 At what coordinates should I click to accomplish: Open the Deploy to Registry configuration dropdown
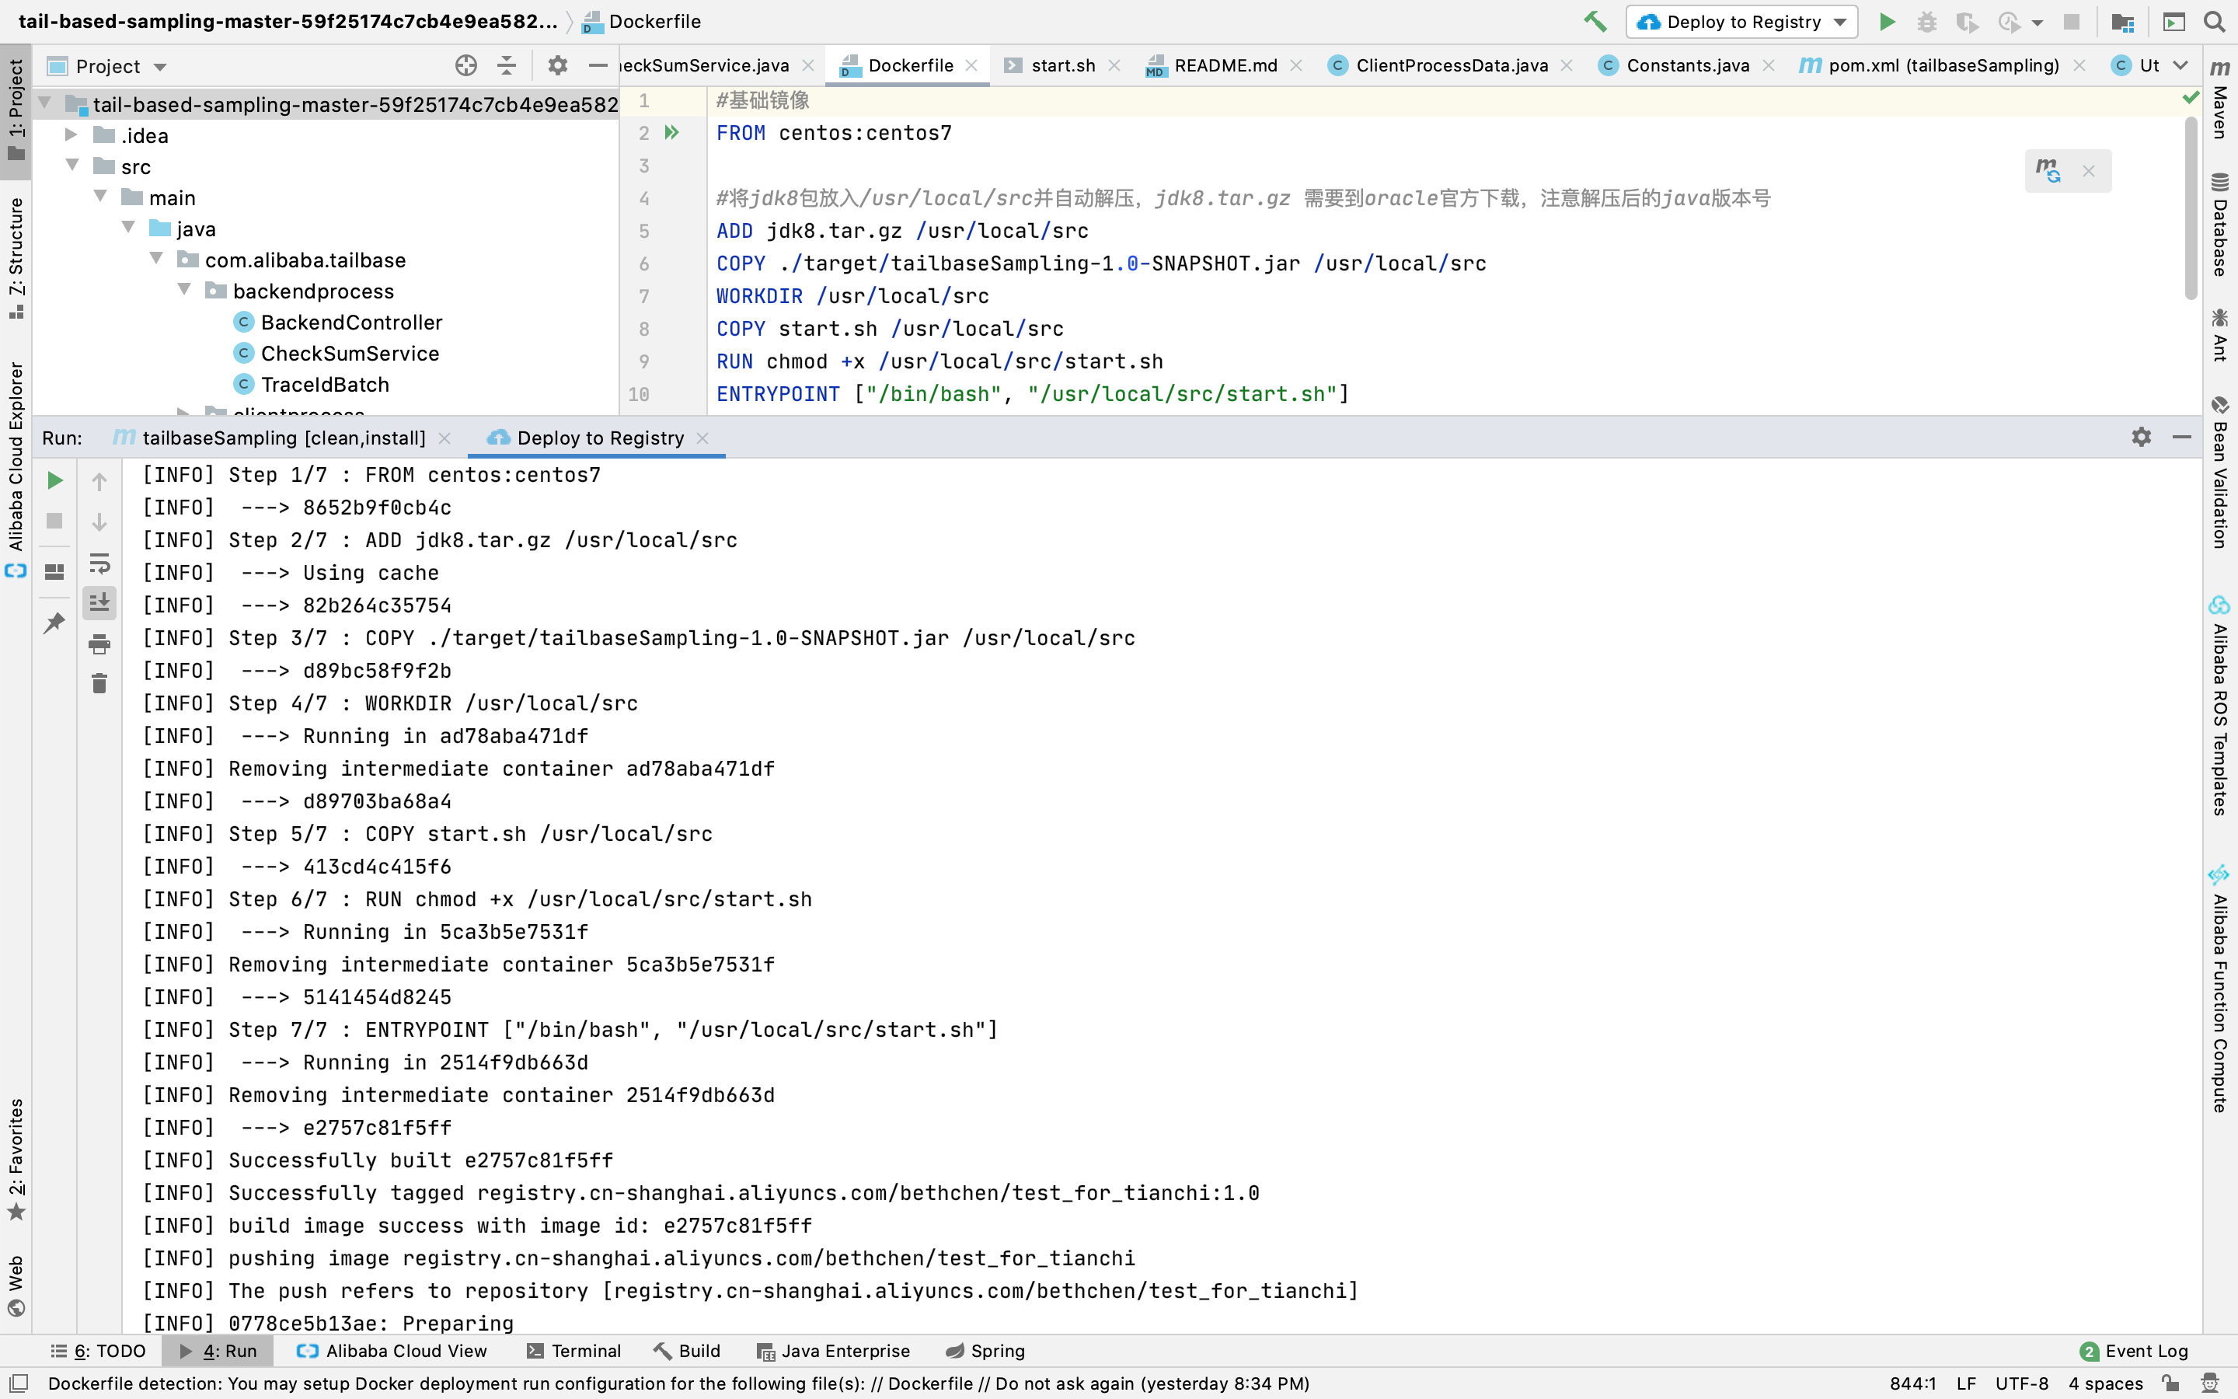tap(1839, 21)
